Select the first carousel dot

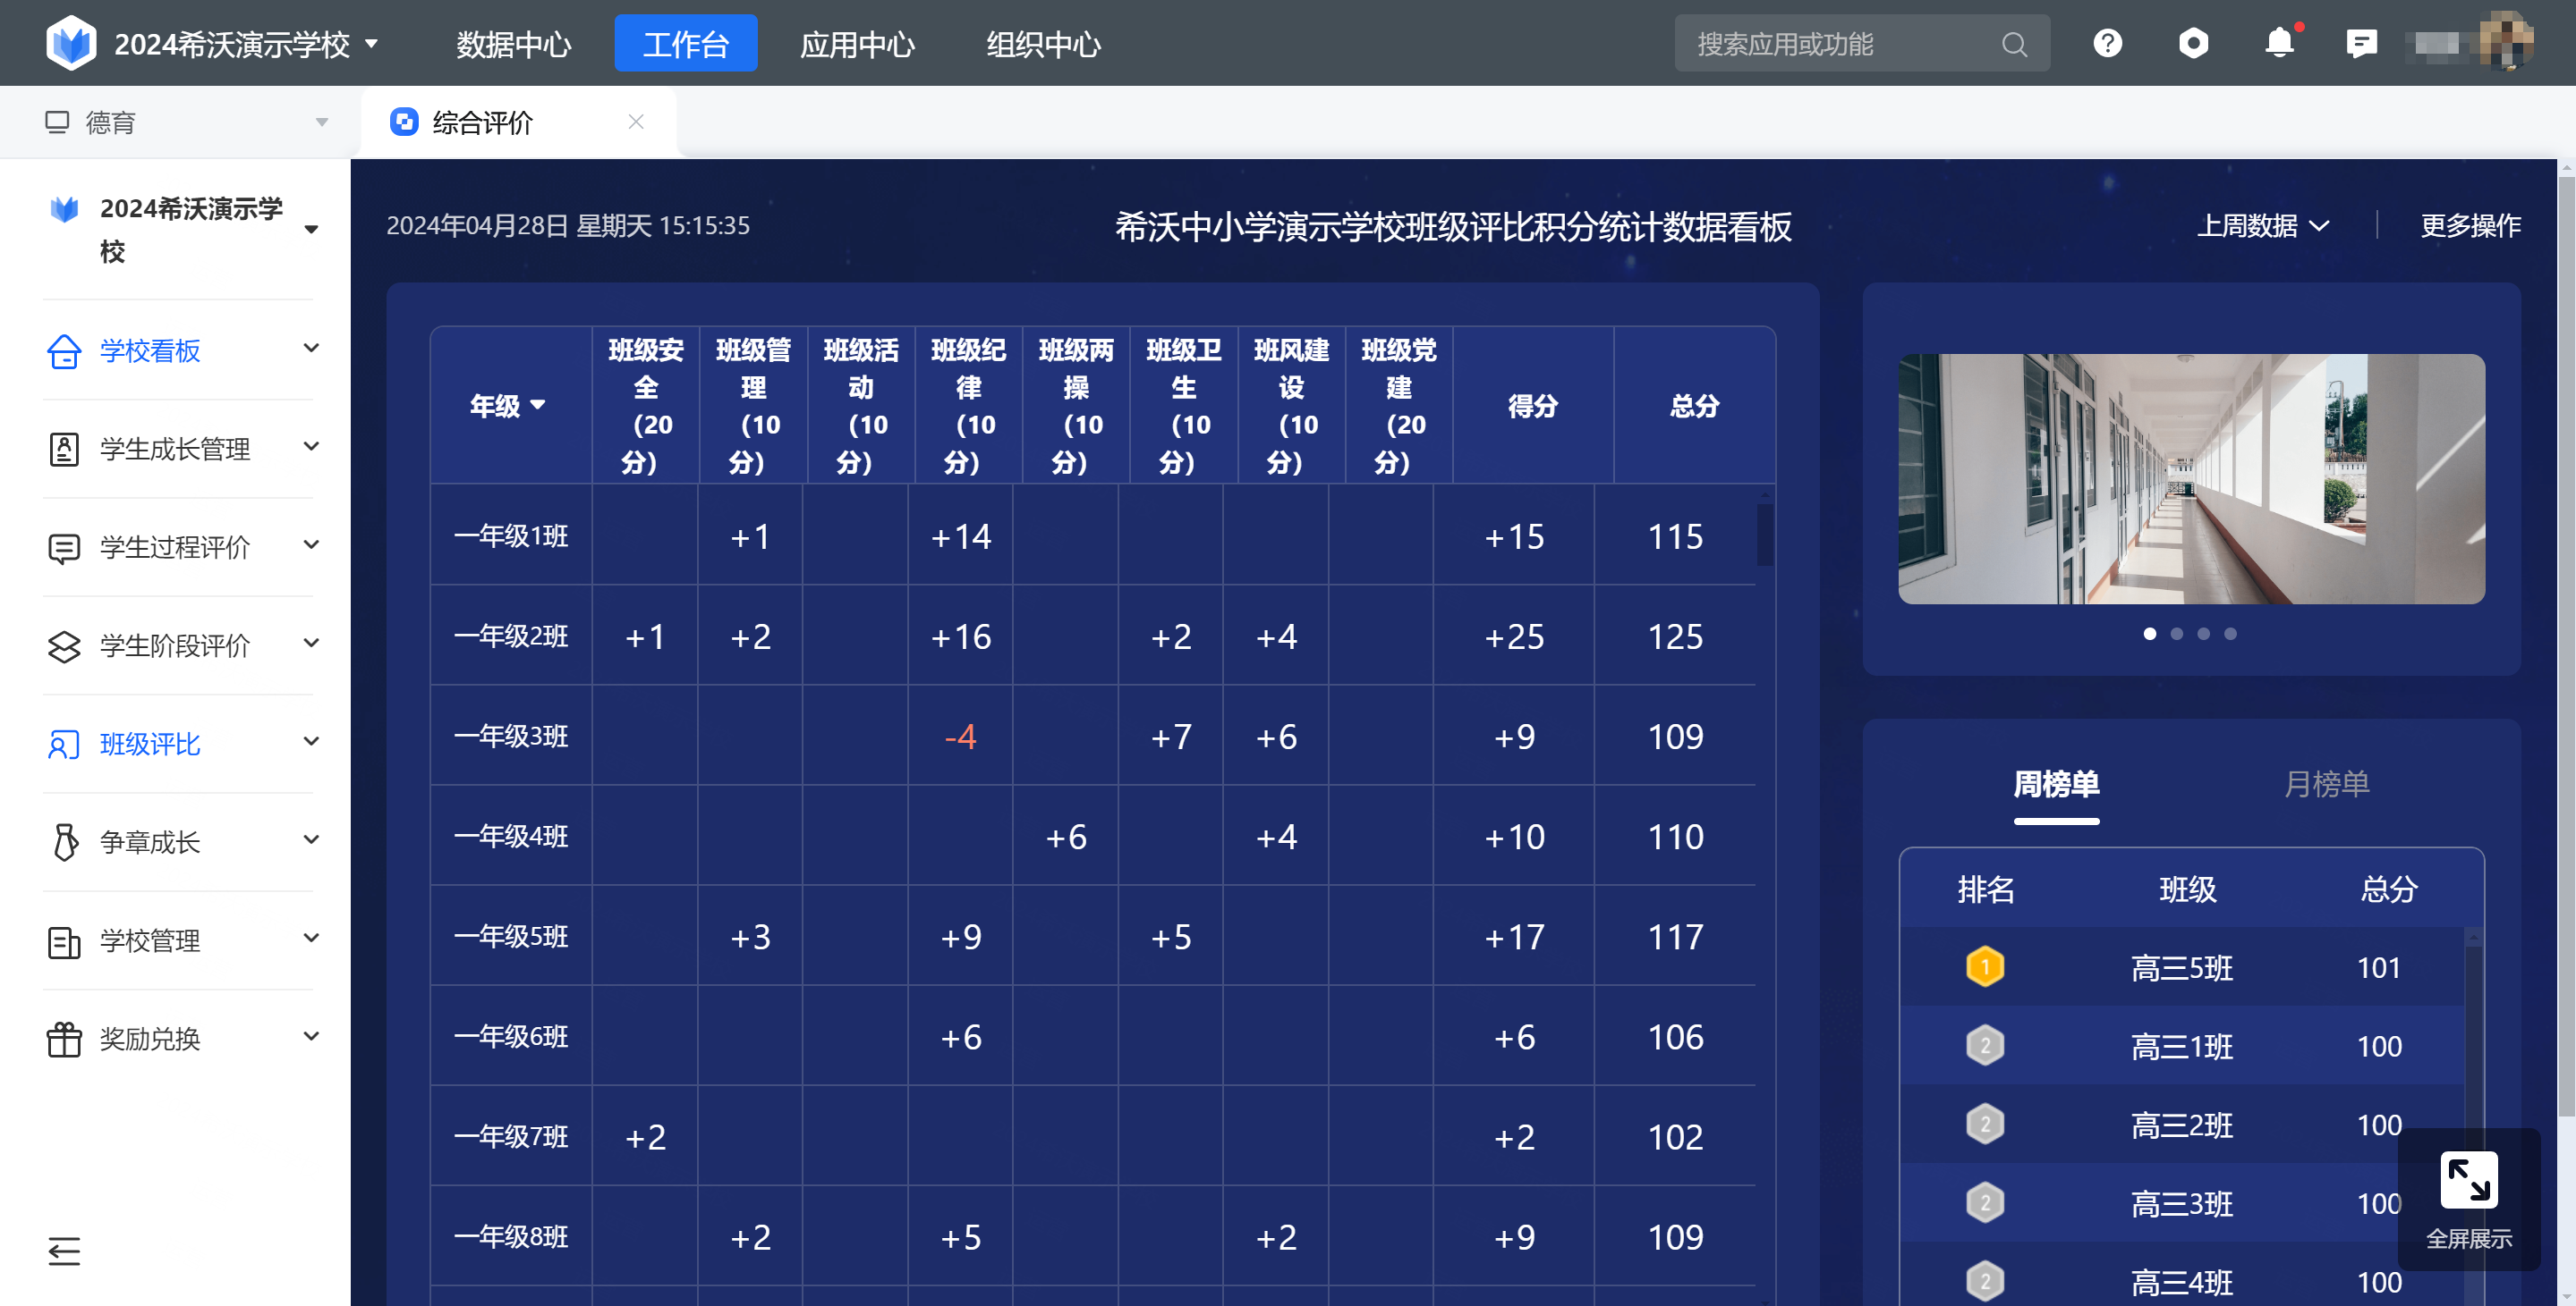[x=2150, y=634]
